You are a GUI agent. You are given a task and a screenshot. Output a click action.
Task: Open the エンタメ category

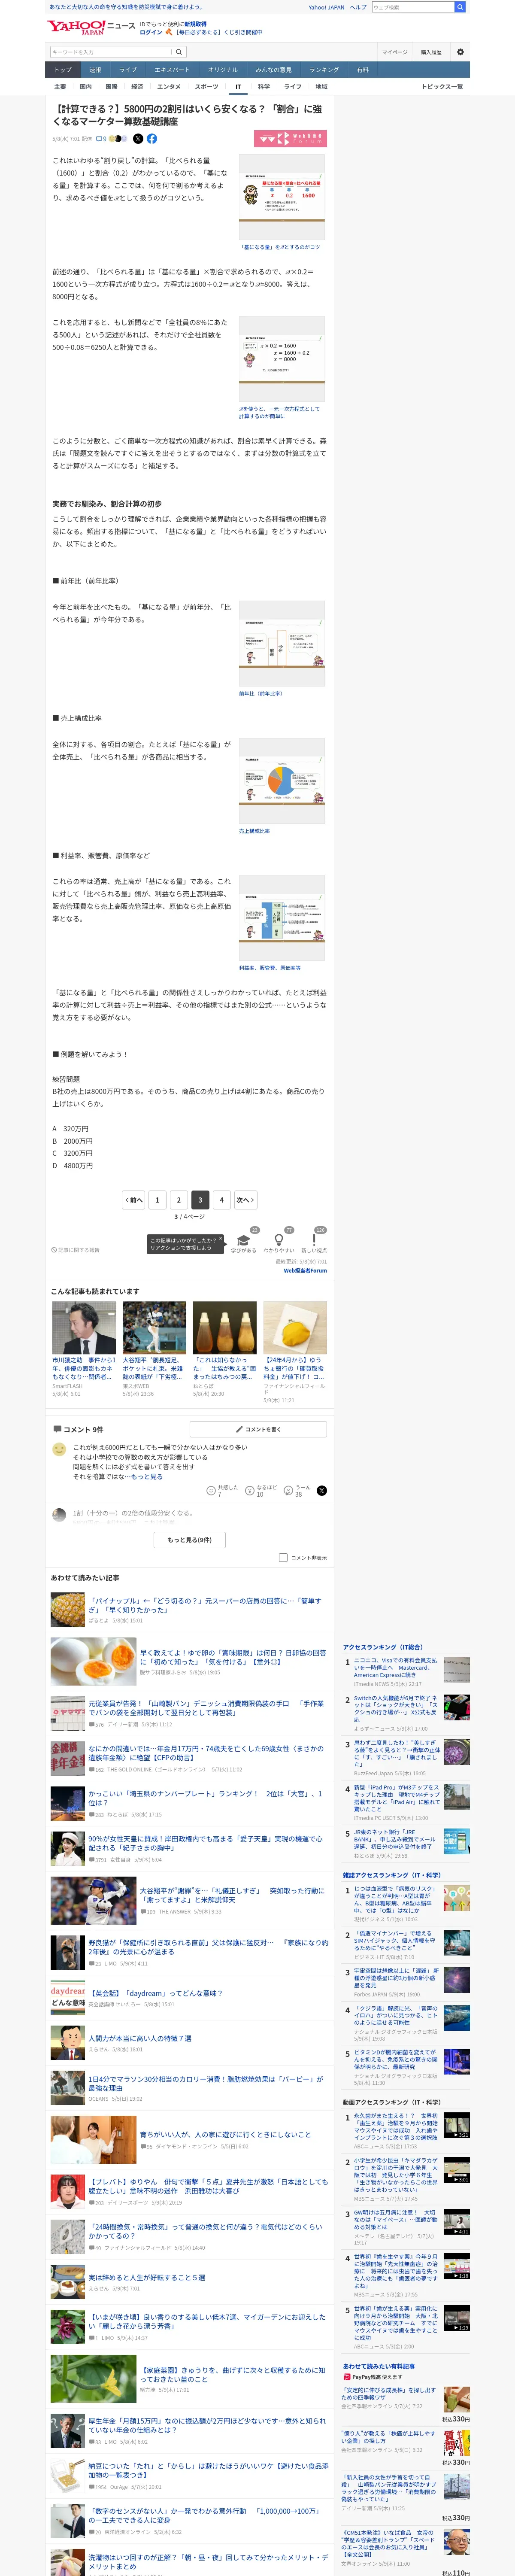pos(169,87)
